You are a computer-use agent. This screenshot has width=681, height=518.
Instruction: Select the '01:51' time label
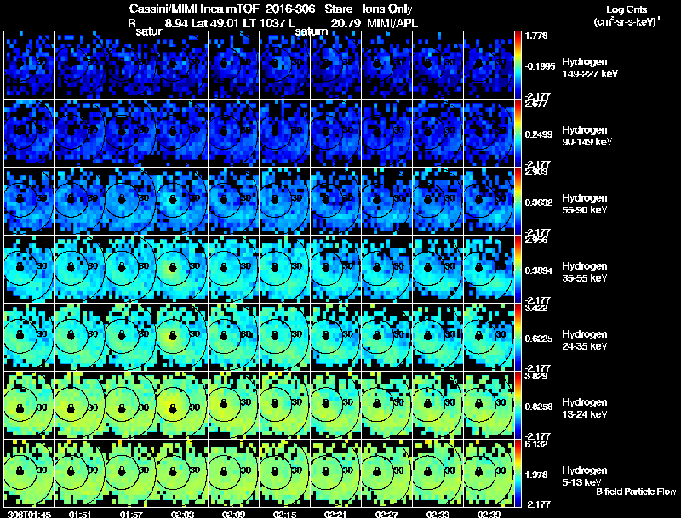point(80,515)
